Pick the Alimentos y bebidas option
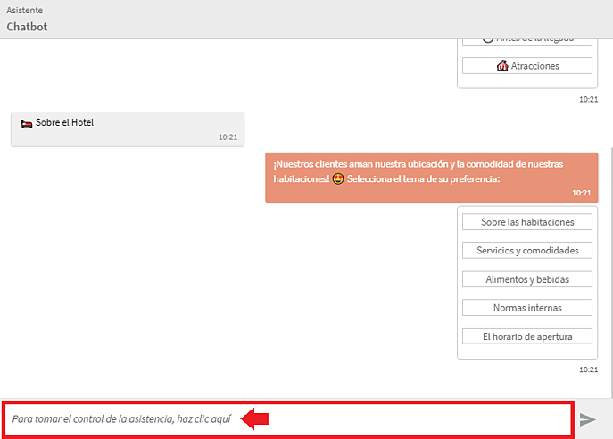 [527, 279]
